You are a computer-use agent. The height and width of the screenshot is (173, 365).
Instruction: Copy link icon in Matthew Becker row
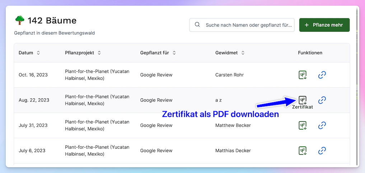coord(322,125)
